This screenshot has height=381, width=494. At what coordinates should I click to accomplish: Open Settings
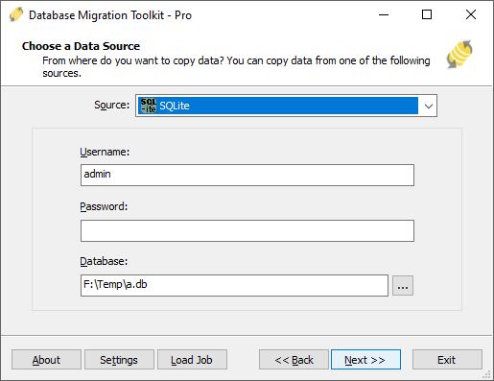point(119,360)
